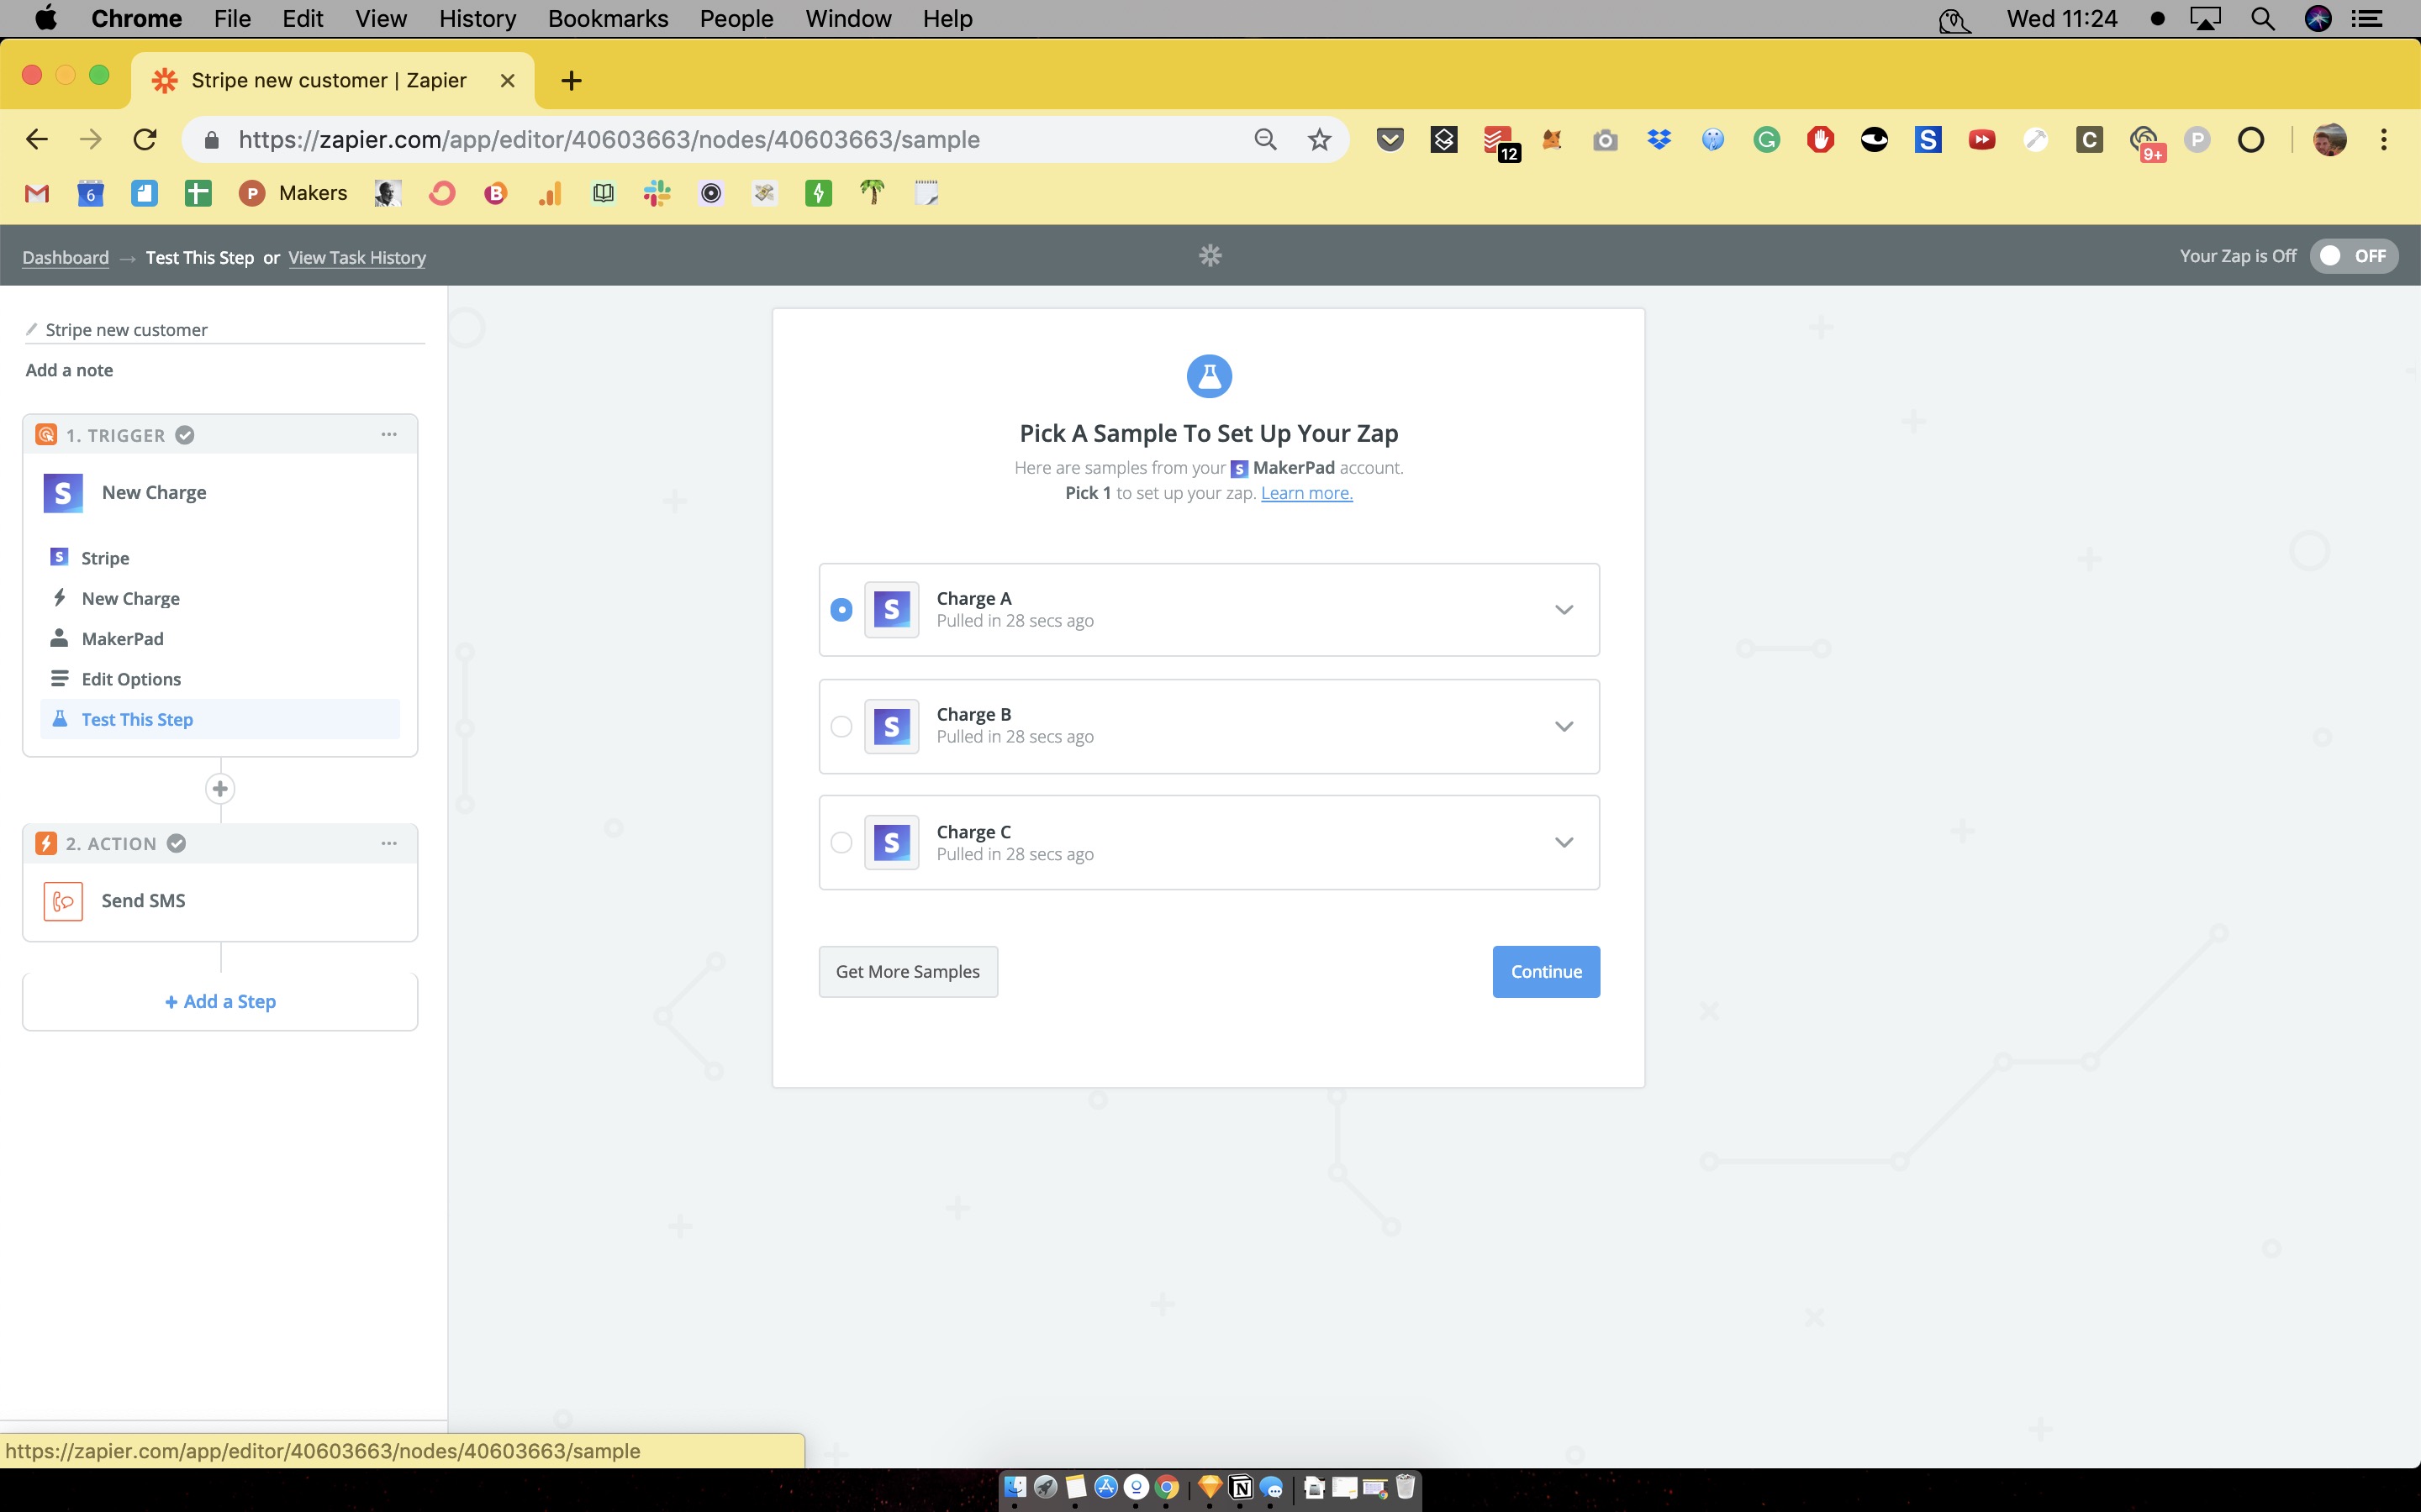Open Edit Options in trigger step
This screenshot has height=1512, width=2421.
point(131,679)
